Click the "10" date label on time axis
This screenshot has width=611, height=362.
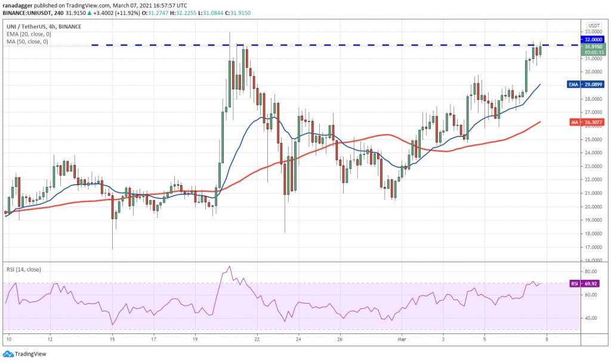(9, 339)
